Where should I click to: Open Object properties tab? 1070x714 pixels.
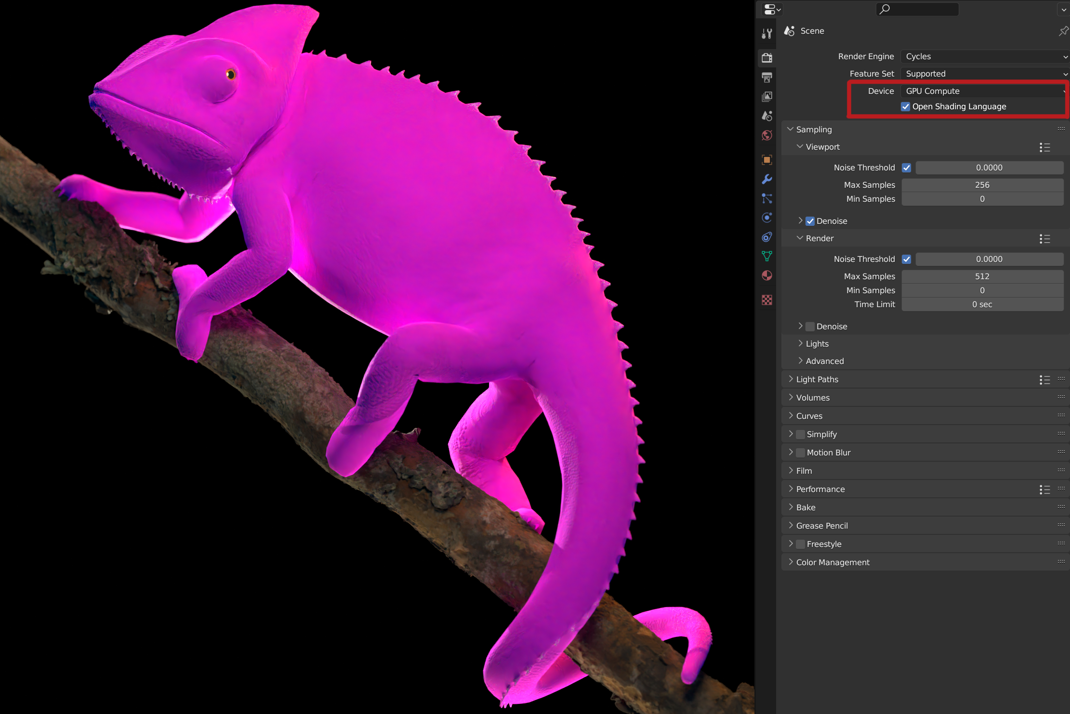point(767,160)
